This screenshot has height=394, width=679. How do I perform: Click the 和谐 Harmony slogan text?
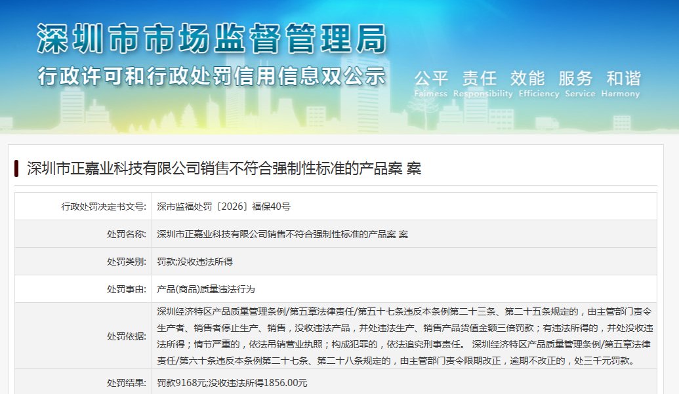pos(621,84)
